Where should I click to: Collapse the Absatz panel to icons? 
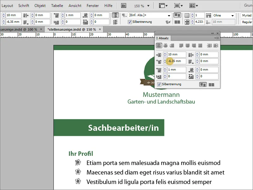(212, 33)
